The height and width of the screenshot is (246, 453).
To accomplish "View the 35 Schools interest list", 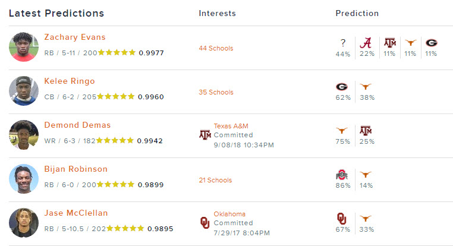I will pyautogui.click(x=216, y=92).
